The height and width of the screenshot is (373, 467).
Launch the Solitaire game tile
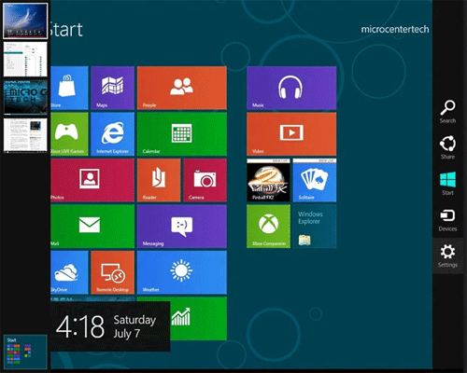click(x=315, y=180)
